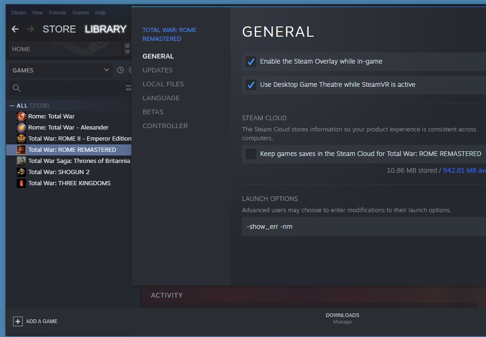Select Rome: Total War - Alexander entry
The image size is (486, 337).
click(x=68, y=128)
